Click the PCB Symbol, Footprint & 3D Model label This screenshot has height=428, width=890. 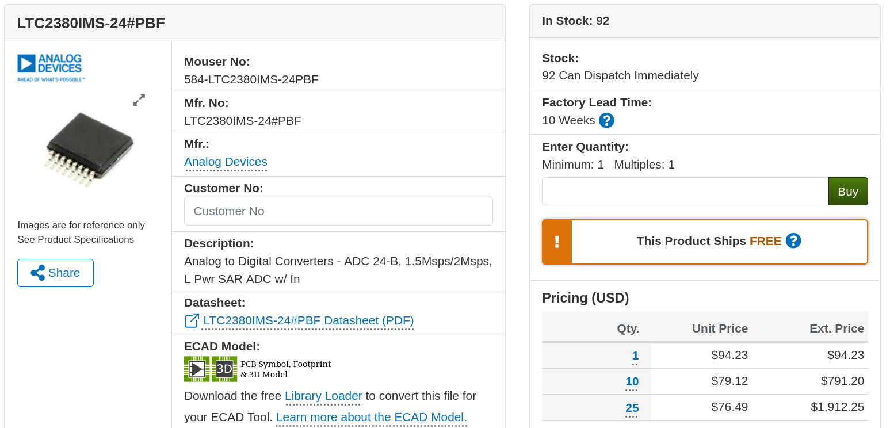coord(285,369)
